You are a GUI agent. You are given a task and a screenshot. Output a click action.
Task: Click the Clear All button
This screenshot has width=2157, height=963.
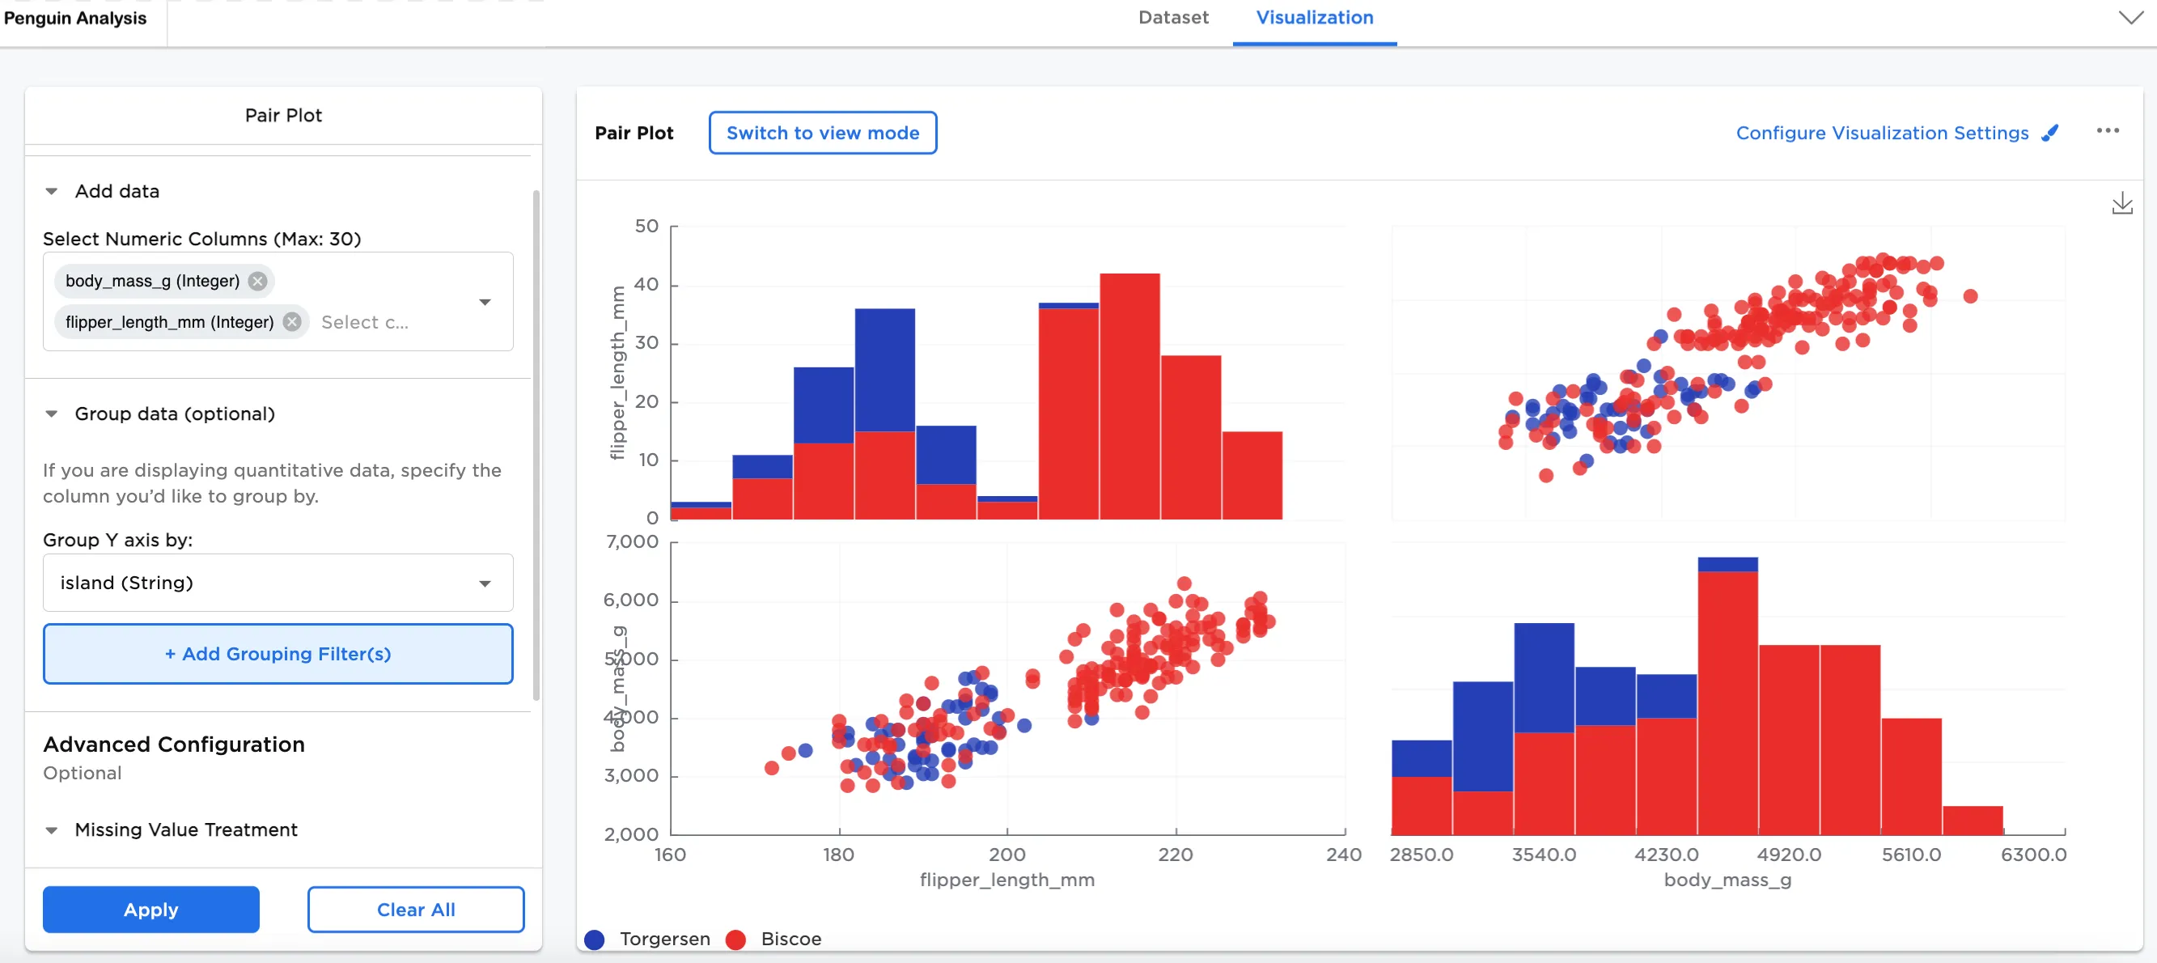[415, 910]
